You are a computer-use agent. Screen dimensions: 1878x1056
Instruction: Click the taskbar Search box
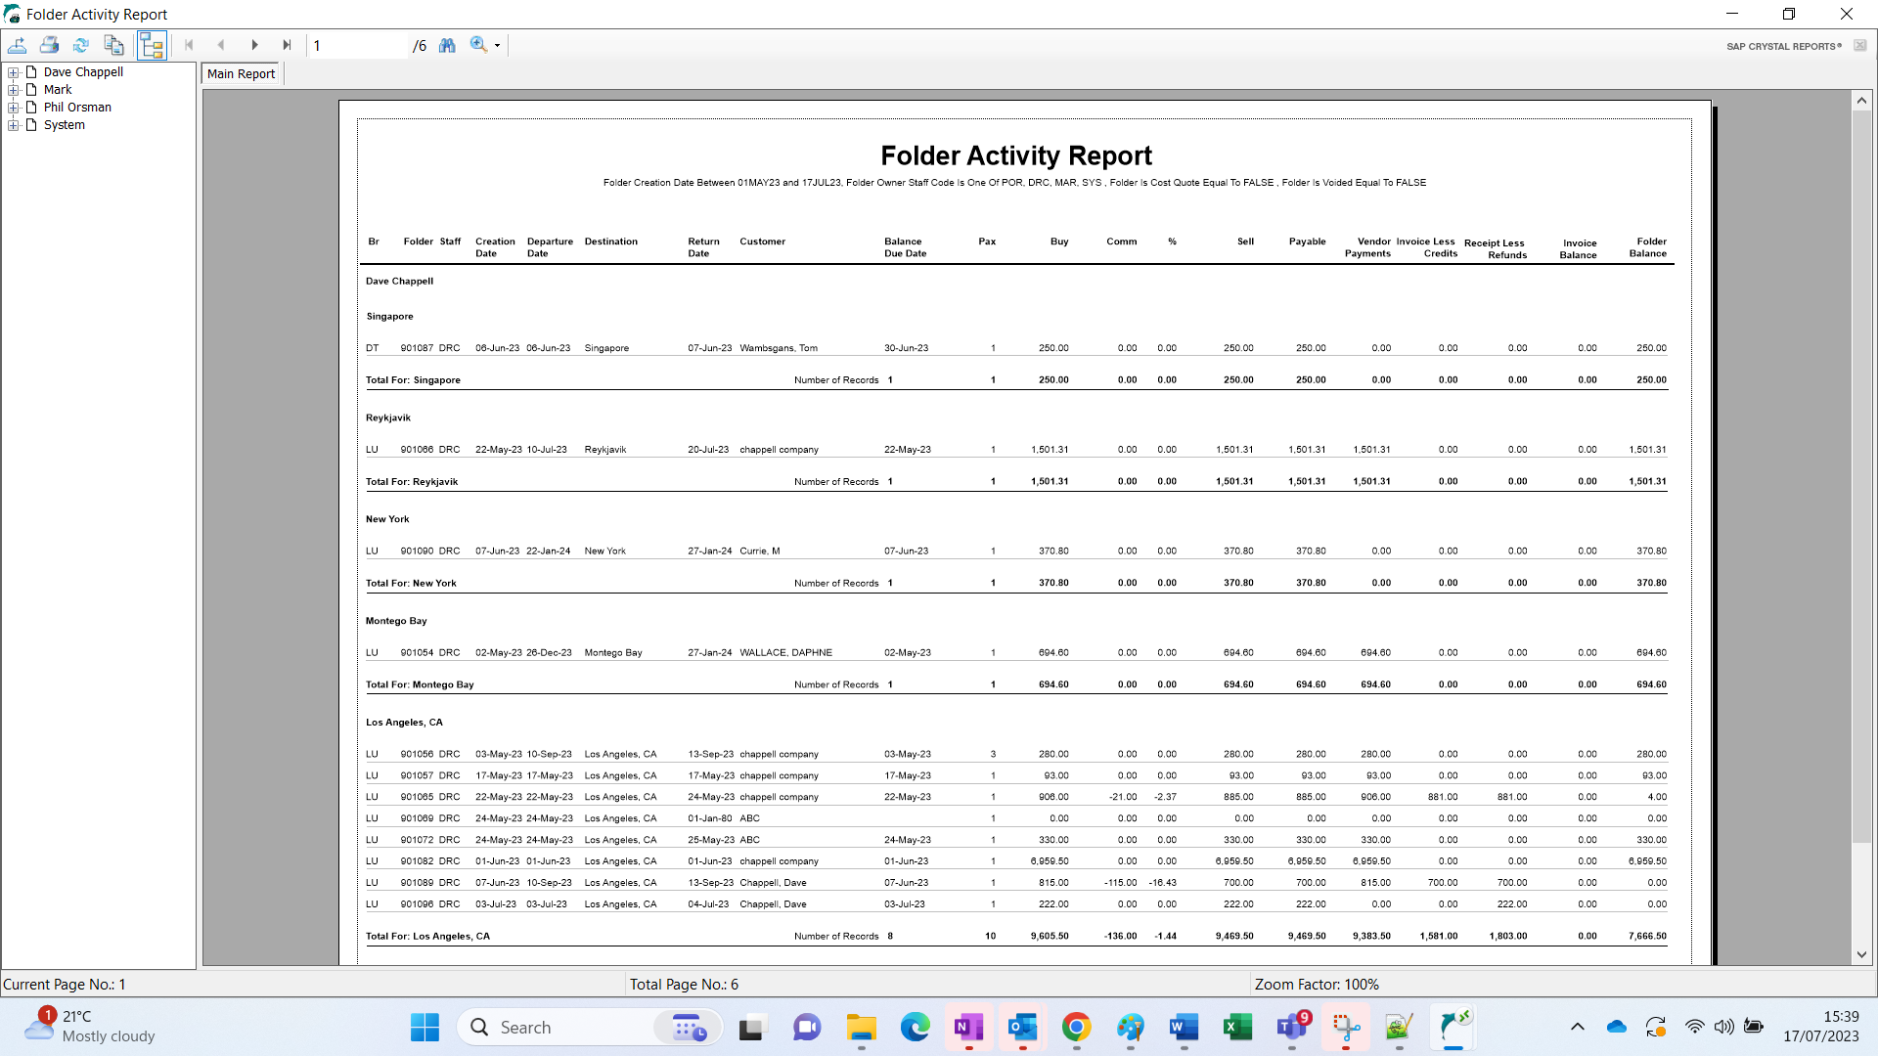[590, 1028]
